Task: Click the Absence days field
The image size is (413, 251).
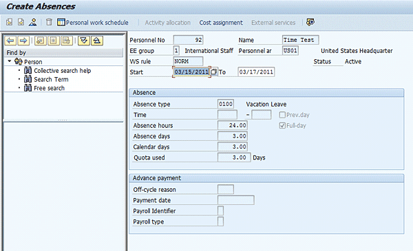Action: click(x=233, y=136)
